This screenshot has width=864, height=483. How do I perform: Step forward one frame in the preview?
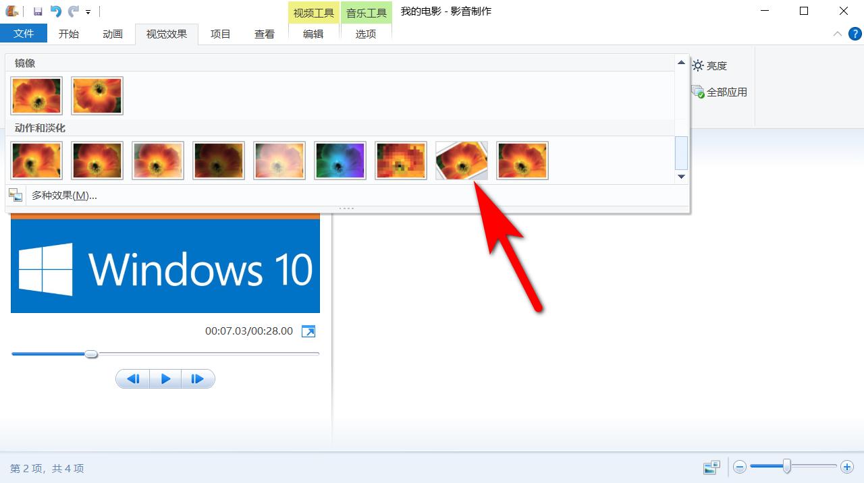(x=198, y=378)
